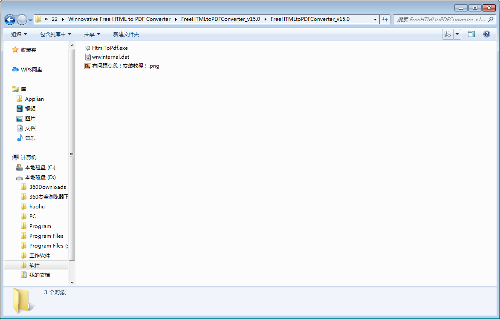
Task: Open WPS网盘 in the navigation pane
Action: 31,70
